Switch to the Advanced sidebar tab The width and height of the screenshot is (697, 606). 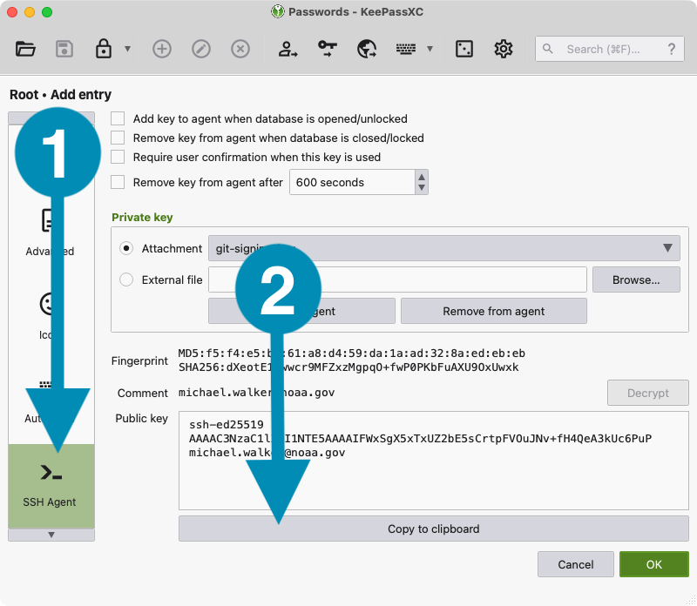pos(51,232)
